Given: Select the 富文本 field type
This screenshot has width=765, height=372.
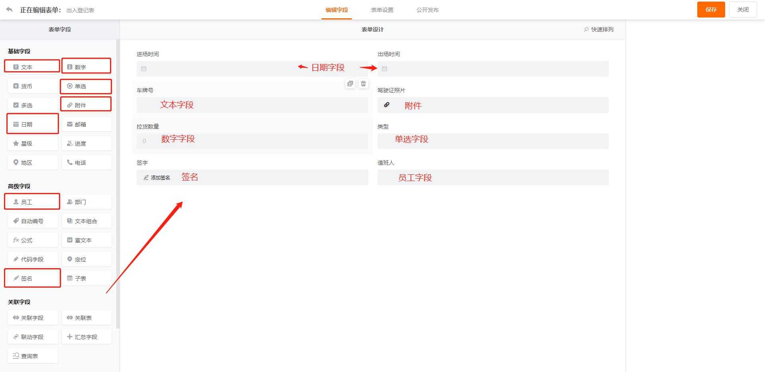Looking at the screenshot, I should 86,240.
